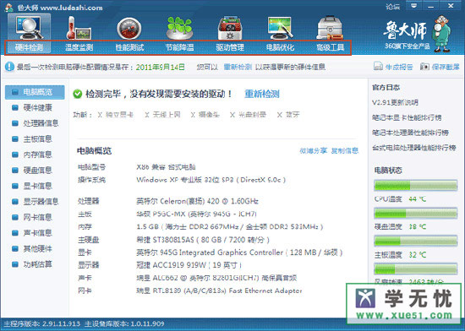Open the 高级工具 toolbox icon
465x331 pixels.
pyautogui.click(x=330, y=28)
